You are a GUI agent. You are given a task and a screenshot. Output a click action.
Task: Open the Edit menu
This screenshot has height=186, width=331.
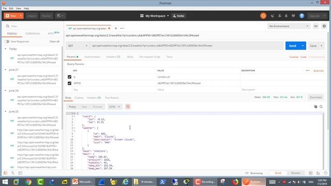pyautogui.click(x=11, y=8)
